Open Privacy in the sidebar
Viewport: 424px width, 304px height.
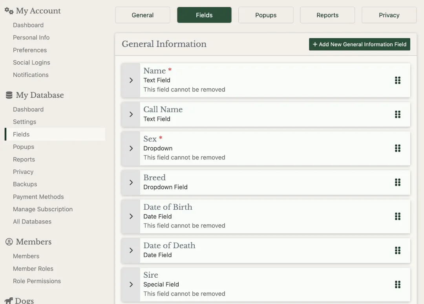(x=23, y=172)
